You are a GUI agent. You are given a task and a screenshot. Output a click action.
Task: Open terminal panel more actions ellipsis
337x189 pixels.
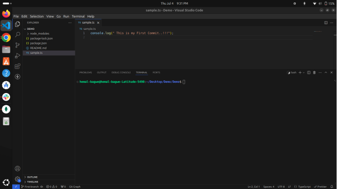tap(320, 72)
